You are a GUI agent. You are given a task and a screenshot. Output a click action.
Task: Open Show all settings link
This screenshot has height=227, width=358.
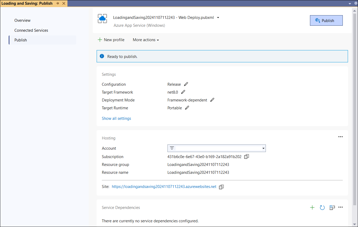[x=116, y=118]
